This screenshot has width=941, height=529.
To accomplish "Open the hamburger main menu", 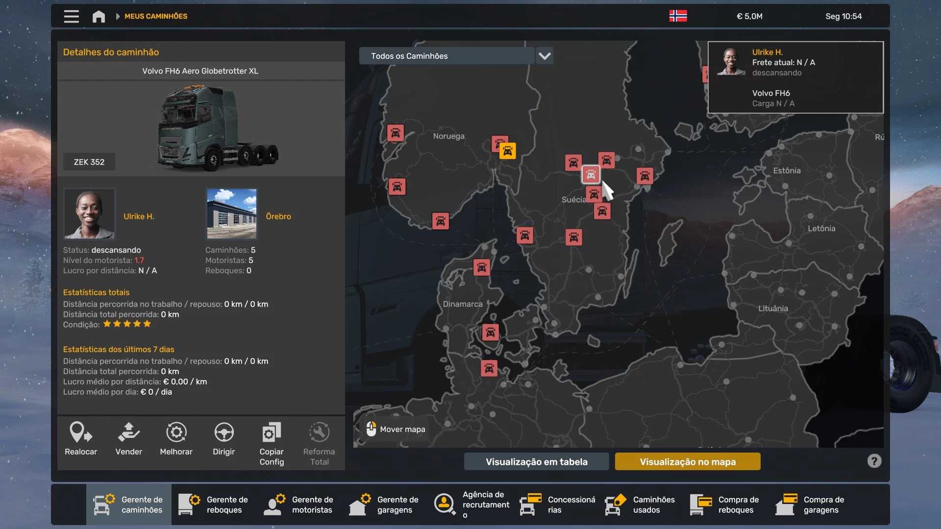I will point(72,17).
